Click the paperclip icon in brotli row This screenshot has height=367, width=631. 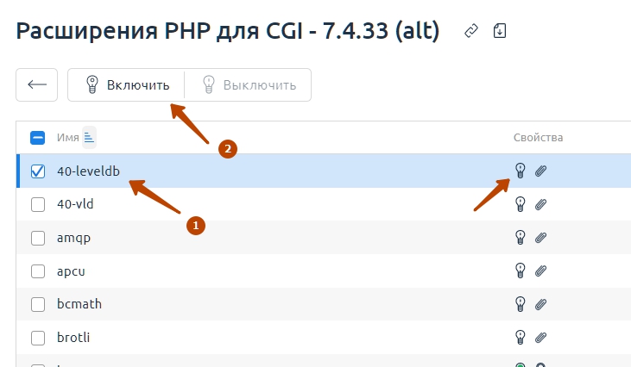[540, 338]
